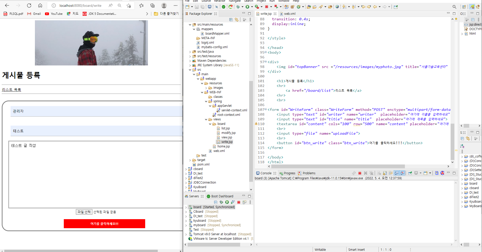Open Gmail bookmark in browser
Image resolution: width=482 pixels, height=252 pixels.
(x=34, y=14)
